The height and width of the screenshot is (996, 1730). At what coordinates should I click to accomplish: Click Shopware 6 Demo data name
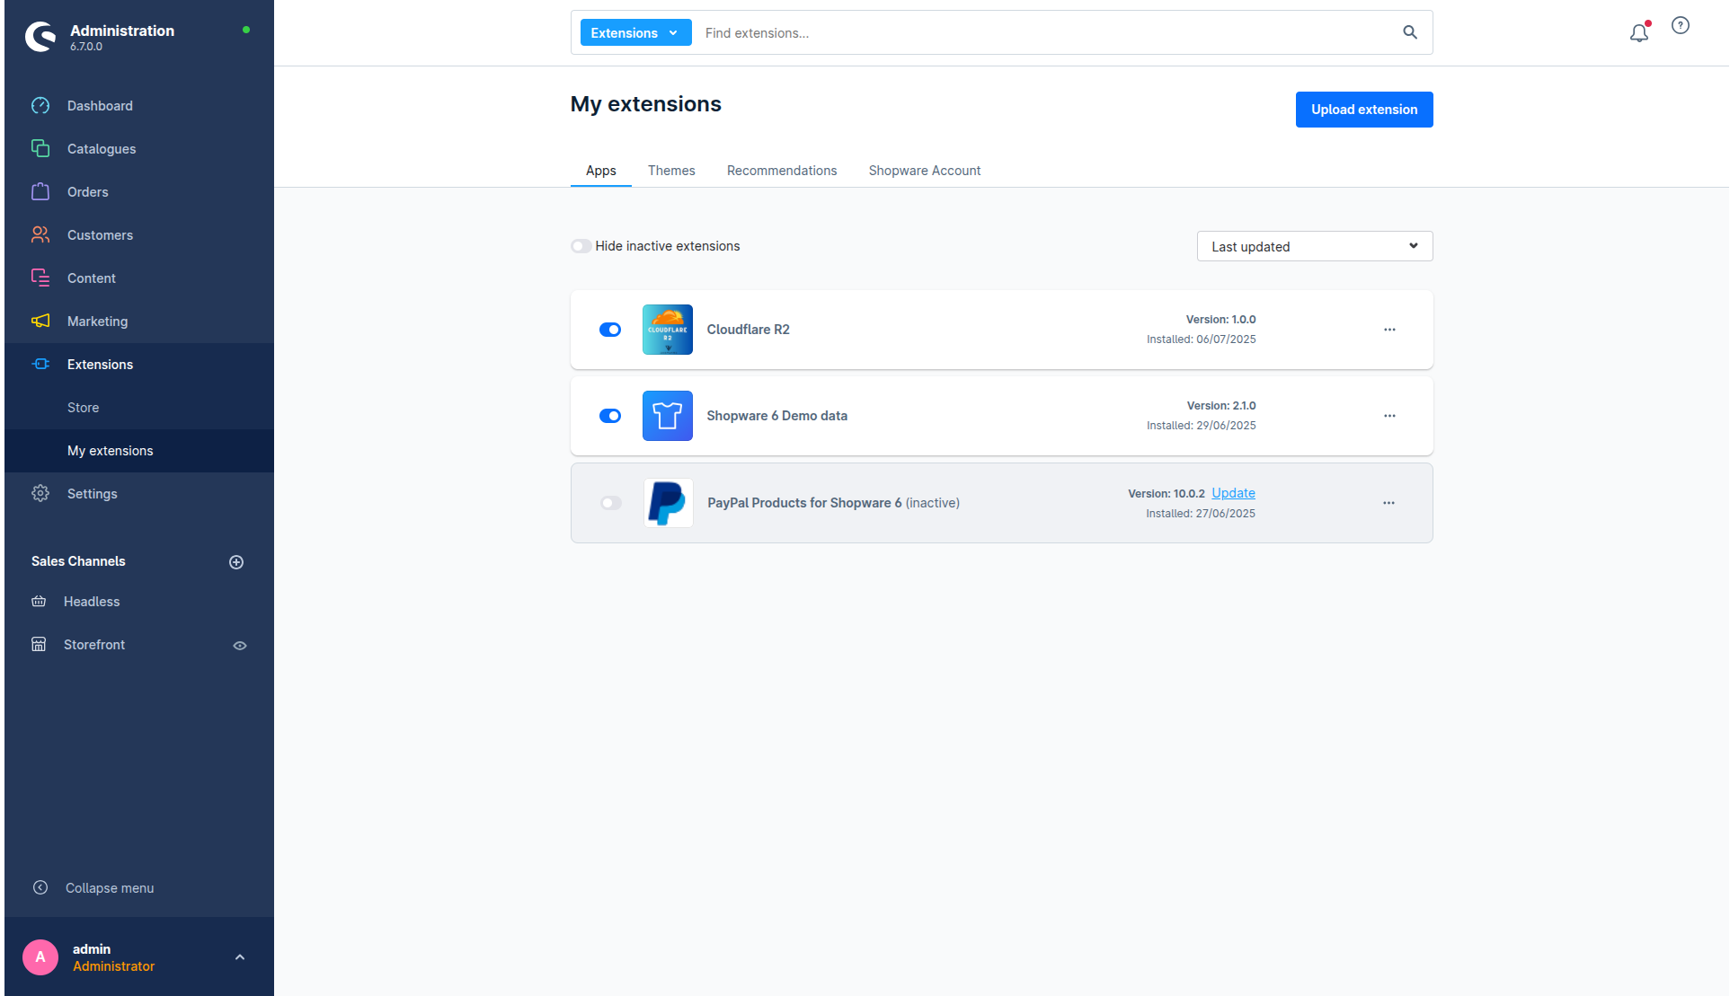[x=776, y=416]
